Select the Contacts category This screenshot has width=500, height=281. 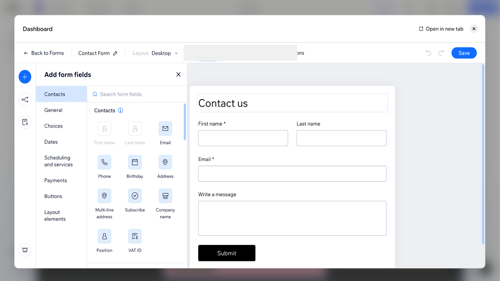tap(61, 94)
